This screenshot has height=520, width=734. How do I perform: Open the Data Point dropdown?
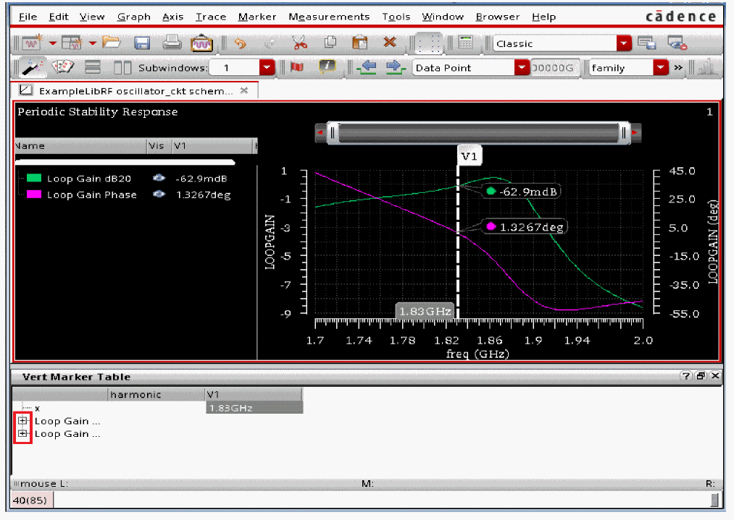521,67
